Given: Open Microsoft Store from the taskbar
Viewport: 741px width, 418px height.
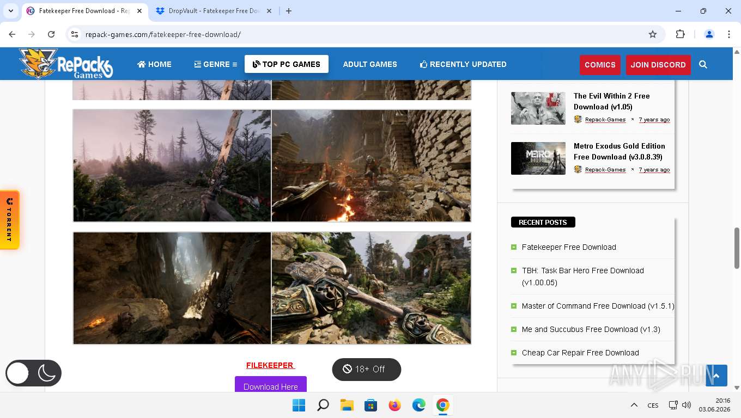Looking at the screenshot, I should click(371, 405).
